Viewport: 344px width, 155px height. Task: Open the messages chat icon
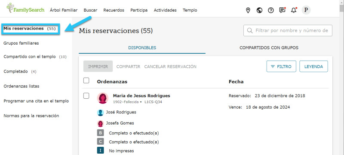click(282, 10)
